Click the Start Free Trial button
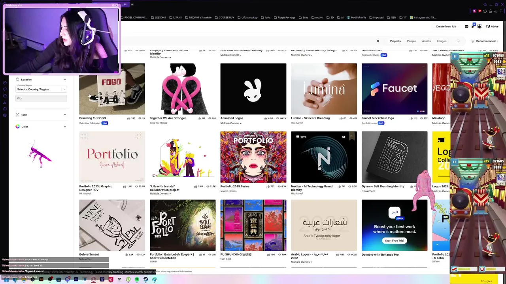 395,241
